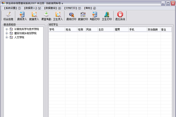This screenshot has height=117, width=176.
Task: Close the window with red X
Action: tap(173, 3)
